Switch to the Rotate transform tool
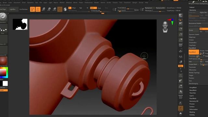Image resolution: width=208 pixels, height=117 pixels. point(54,9)
